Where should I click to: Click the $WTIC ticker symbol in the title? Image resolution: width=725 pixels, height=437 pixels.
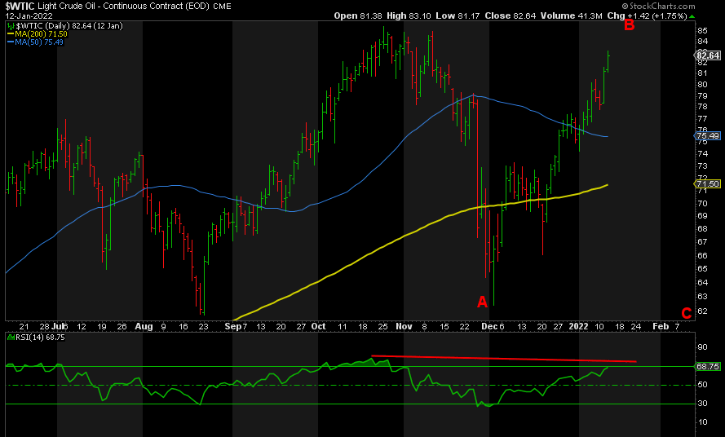[20, 6]
